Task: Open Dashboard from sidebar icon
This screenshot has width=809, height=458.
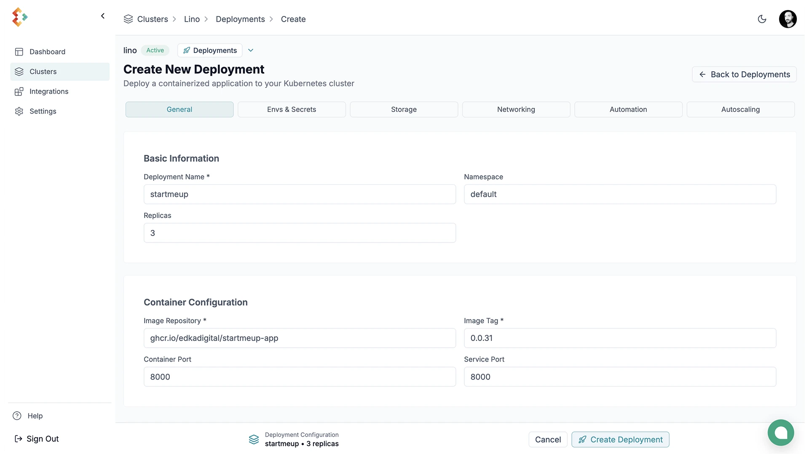Action: coord(19,52)
